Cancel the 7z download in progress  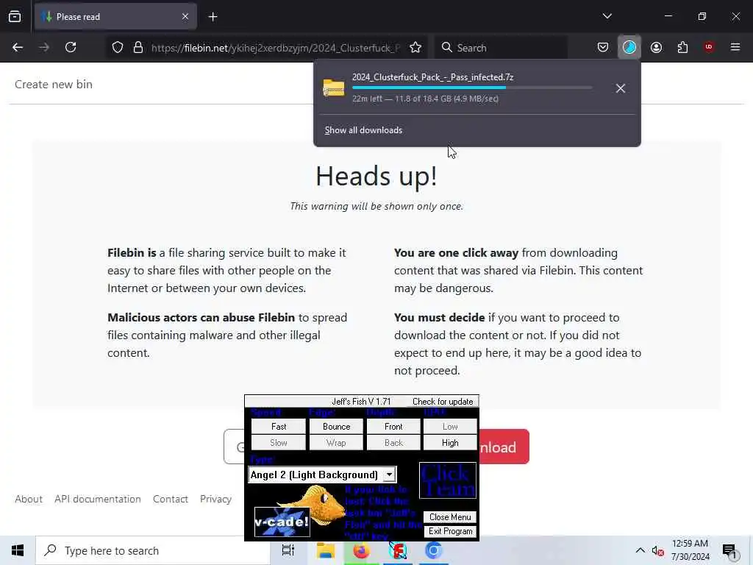621,88
